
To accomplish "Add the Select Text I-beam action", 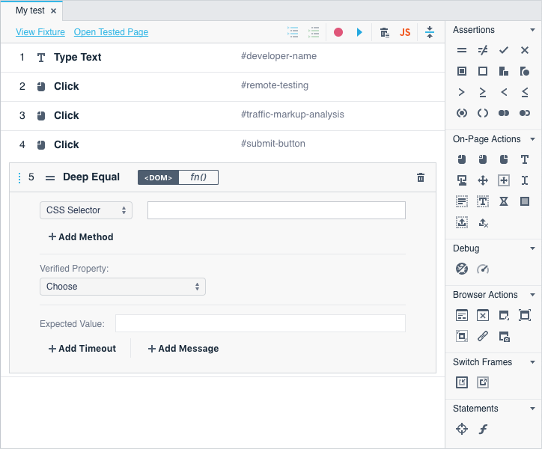I will (525, 180).
